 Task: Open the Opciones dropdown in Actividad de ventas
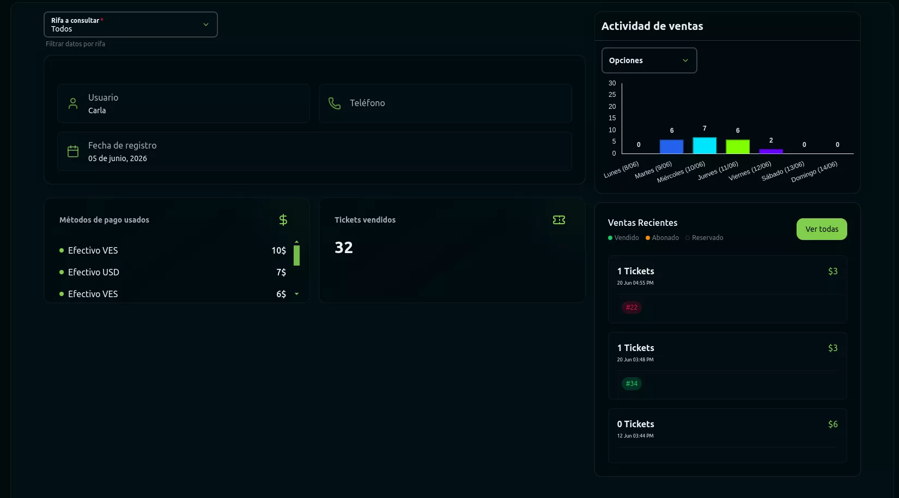click(649, 60)
